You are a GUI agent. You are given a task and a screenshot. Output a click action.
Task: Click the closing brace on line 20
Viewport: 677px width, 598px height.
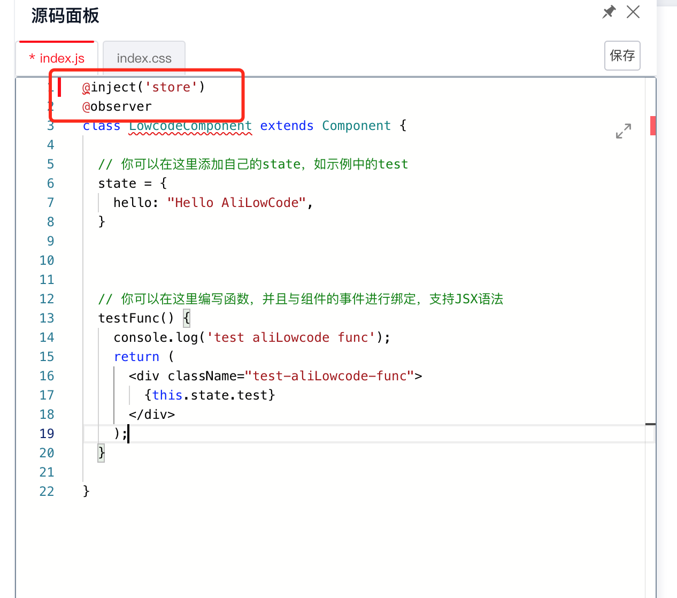point(102,453)
